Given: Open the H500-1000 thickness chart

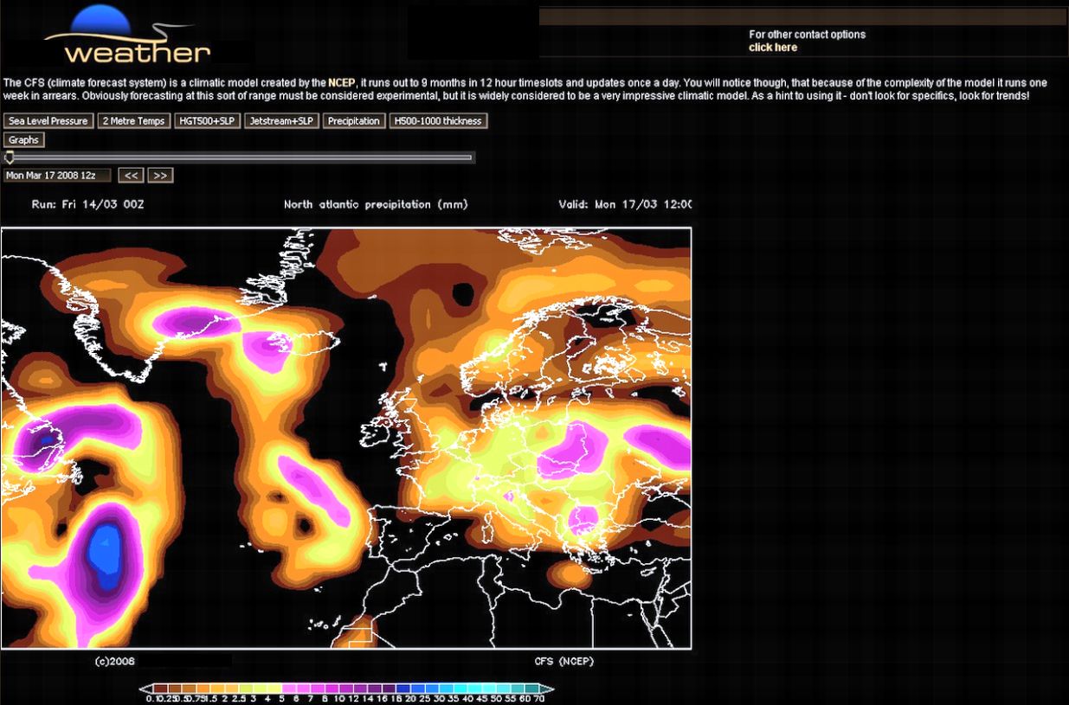Looking at the screenshot, I should click(438, 121).
